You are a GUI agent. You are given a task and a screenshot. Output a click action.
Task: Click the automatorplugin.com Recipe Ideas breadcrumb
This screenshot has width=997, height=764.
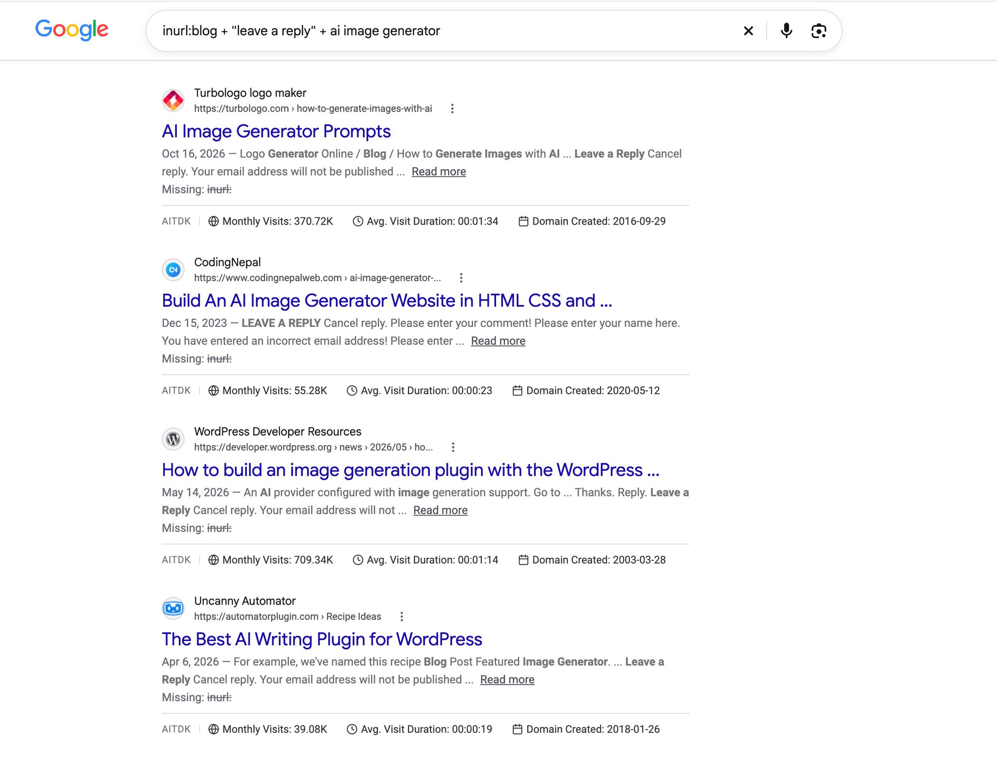click(x=287, y=616)
